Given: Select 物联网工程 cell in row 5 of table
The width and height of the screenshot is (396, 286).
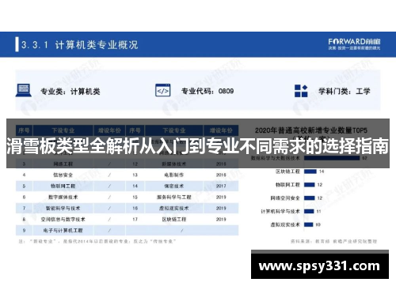Looking at the screenshot, I should [63, 186].
